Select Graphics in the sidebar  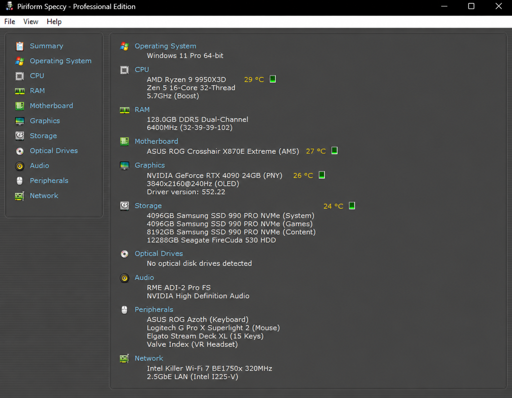(45, 121)
